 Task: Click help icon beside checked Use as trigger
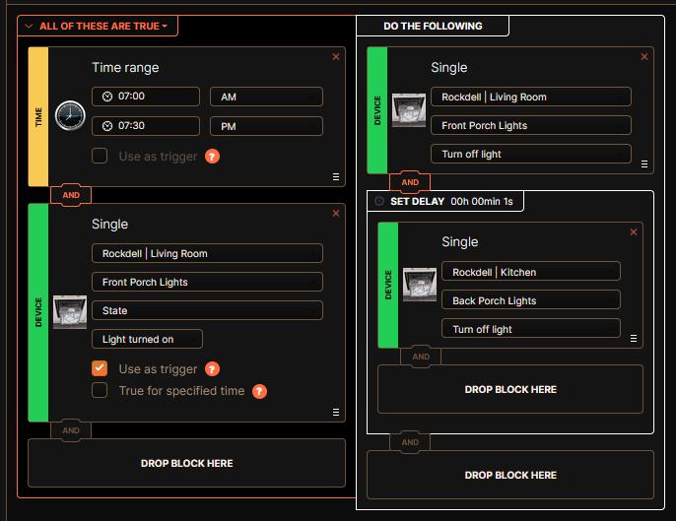[212, 369]
